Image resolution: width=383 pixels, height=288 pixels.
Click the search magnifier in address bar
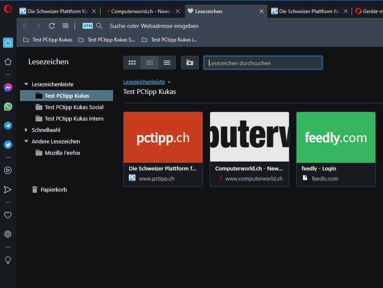click(99, 26)
